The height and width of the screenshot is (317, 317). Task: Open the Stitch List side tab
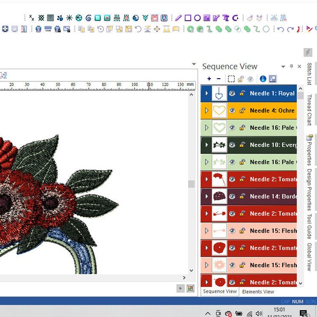(x=309, y=74)
